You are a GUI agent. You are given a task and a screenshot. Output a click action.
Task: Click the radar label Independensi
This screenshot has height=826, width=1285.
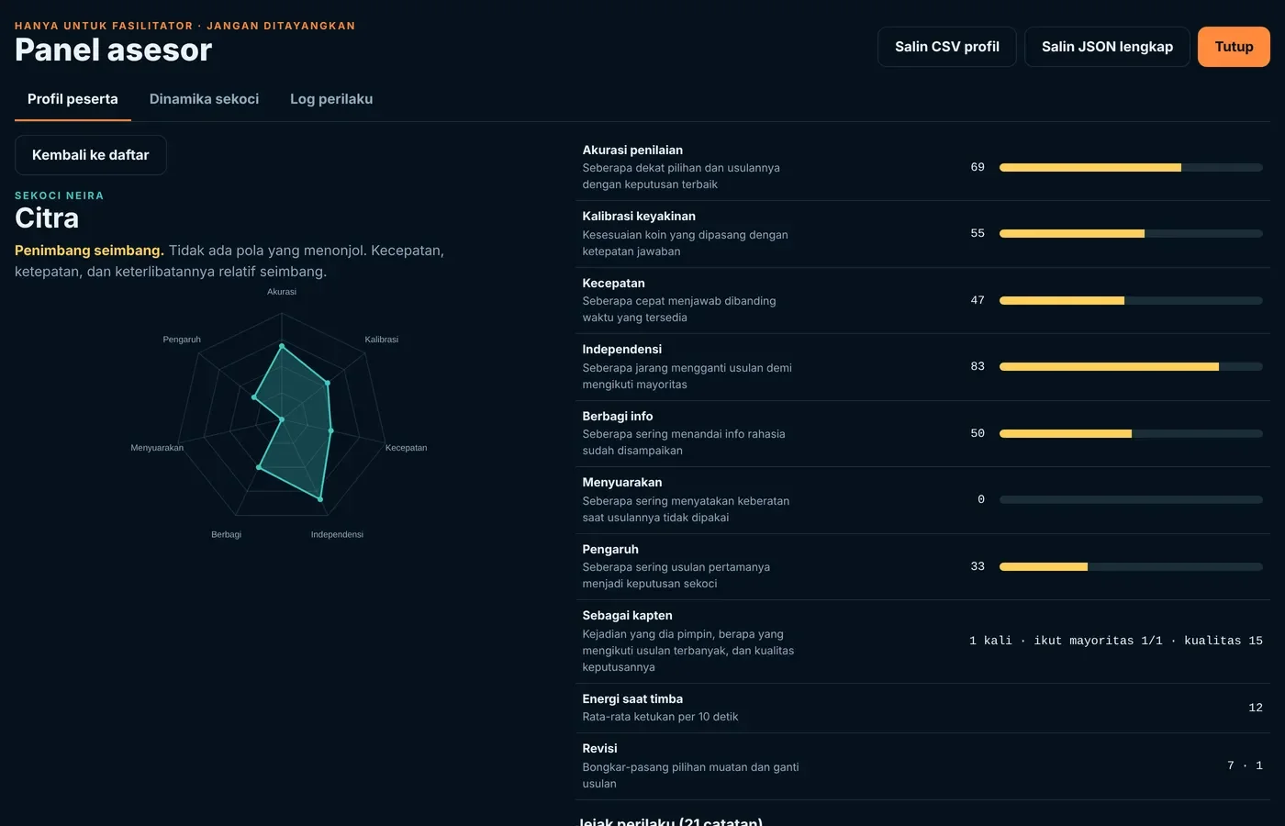(x=337, y=534)
